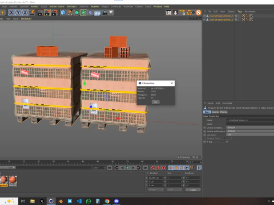
Task: Switch to Basic tab in Attributes
Action: [x=207, y=112]
